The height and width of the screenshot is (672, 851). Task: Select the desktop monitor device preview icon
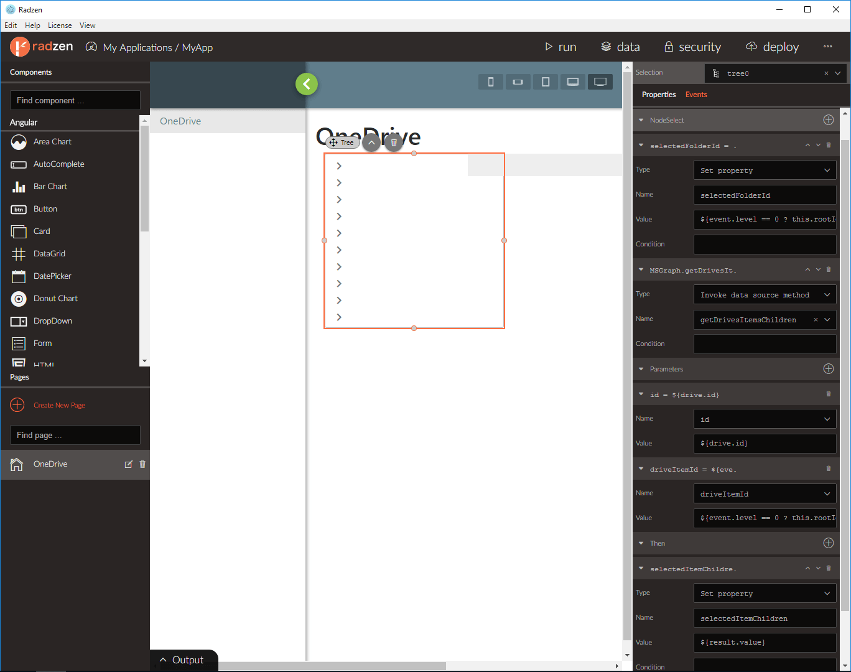tap(600, 82)
